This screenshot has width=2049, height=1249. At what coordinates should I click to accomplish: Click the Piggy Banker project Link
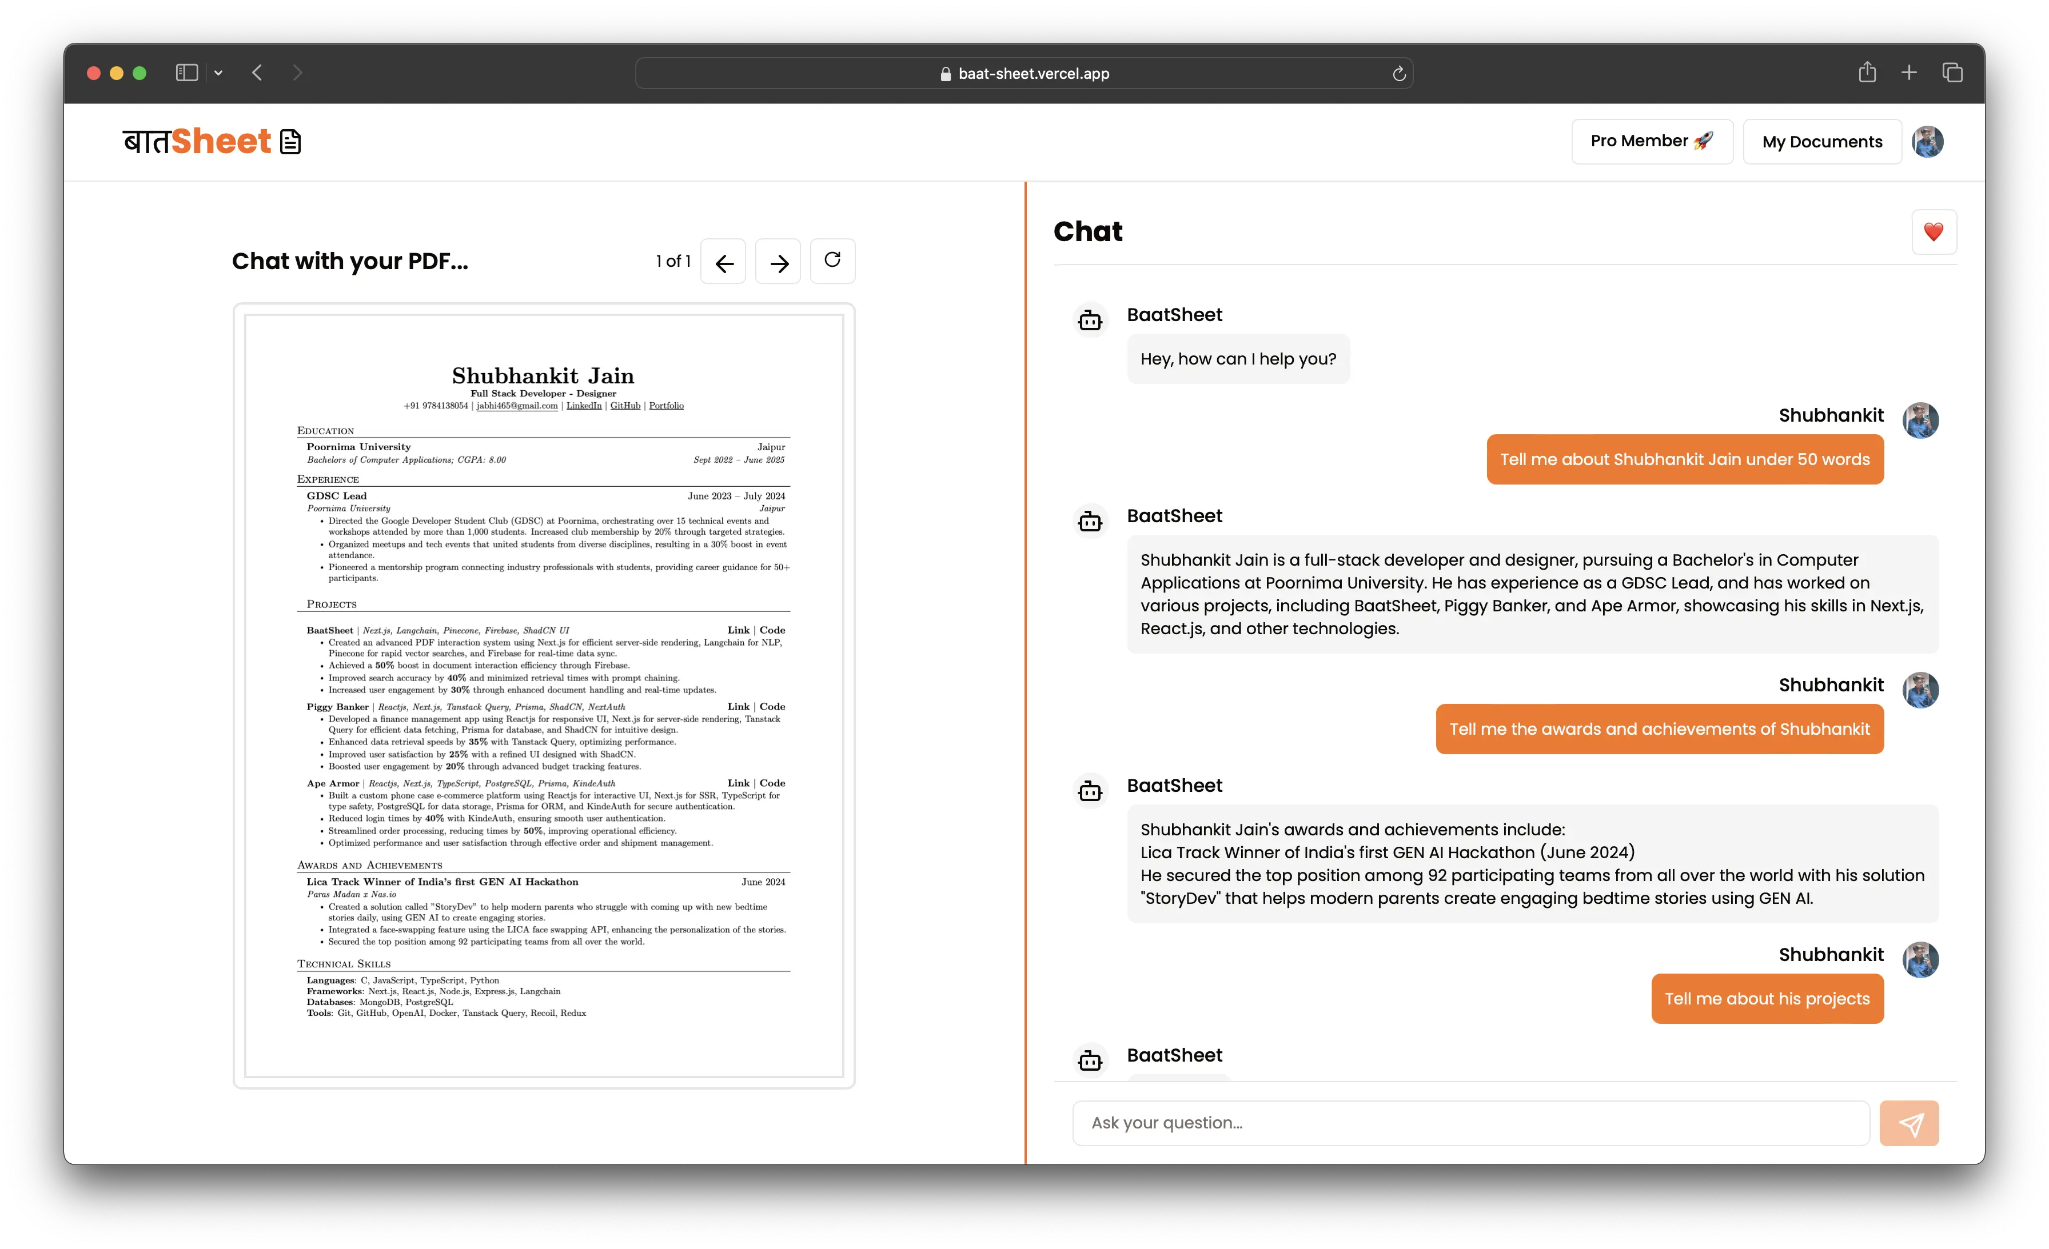coord(739,706)
